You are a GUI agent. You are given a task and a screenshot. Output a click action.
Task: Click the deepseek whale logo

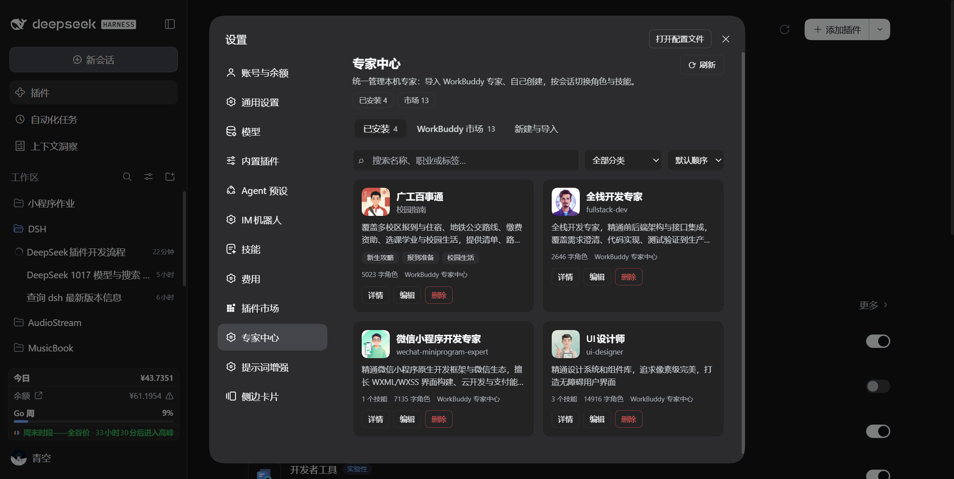tap(19, 24)
